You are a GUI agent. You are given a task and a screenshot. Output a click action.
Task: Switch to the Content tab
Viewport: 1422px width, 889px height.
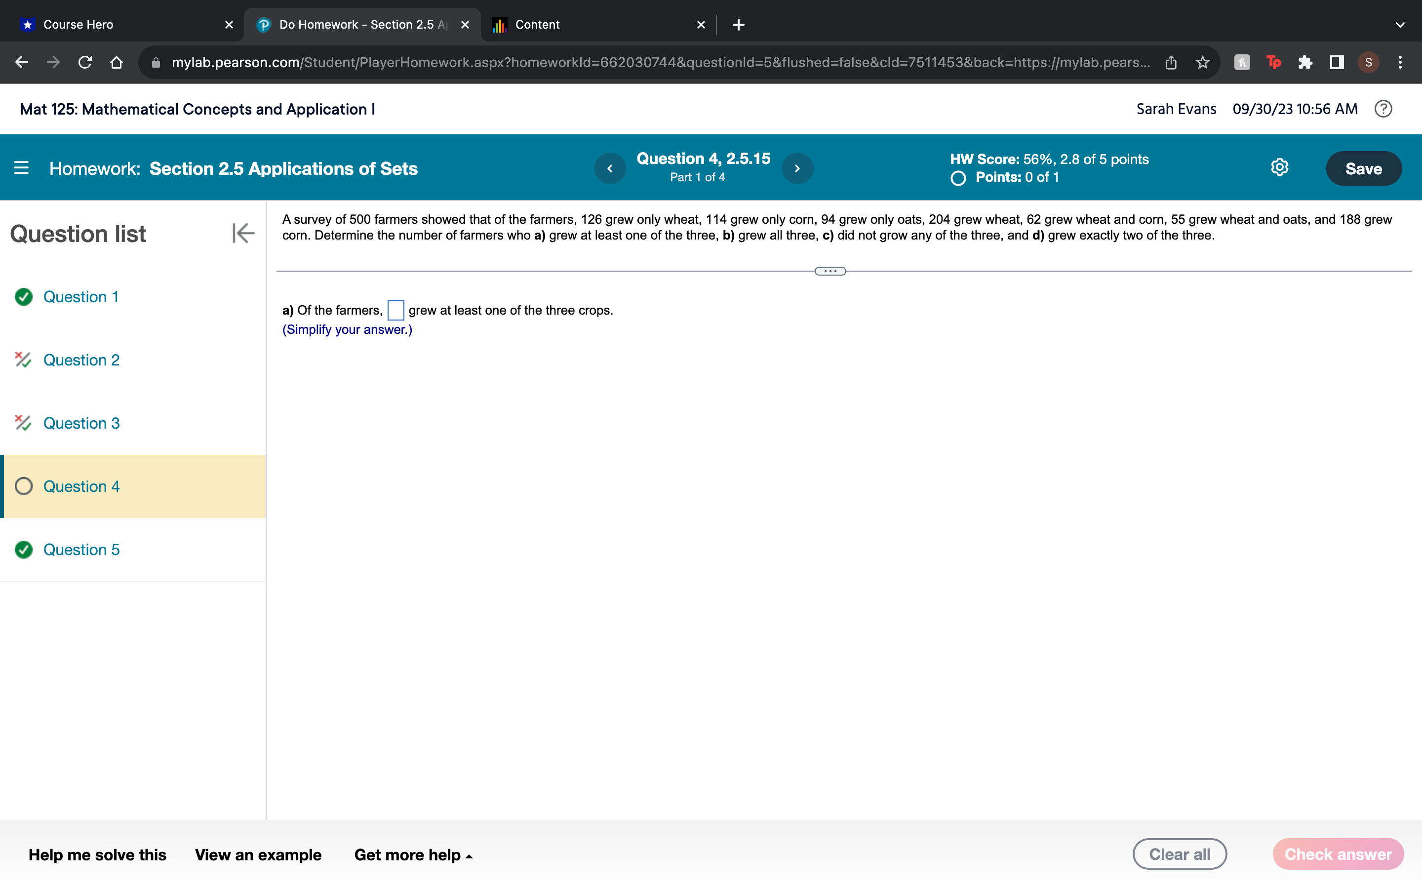(537, 25)
